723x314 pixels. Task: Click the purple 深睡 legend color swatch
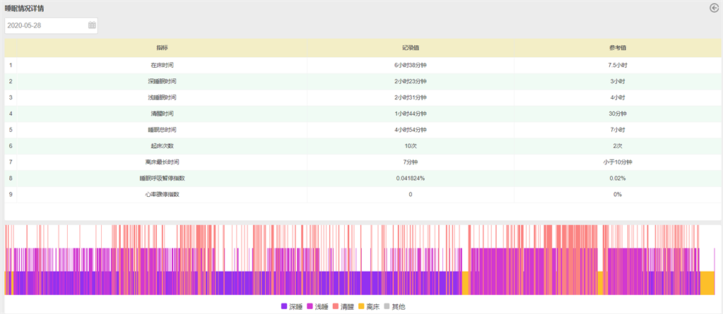(x=284, y=307)
